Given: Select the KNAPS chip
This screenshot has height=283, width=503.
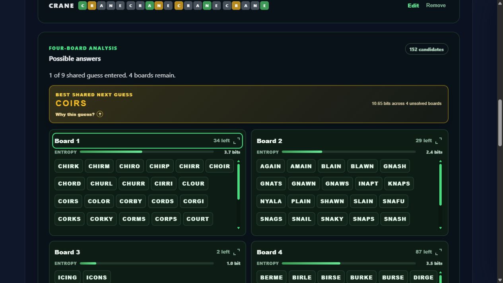Looking at the screenshot, I should (x=399, y=184).
